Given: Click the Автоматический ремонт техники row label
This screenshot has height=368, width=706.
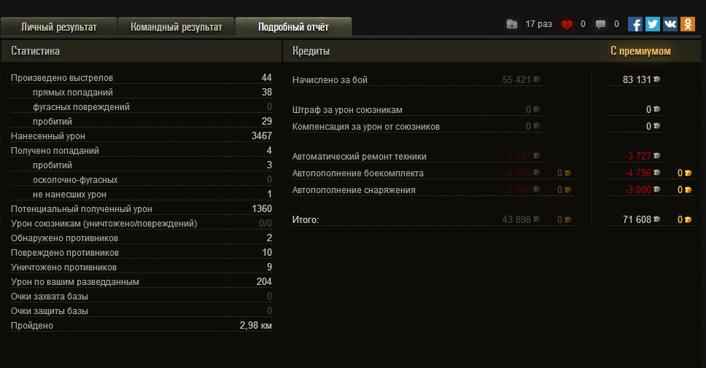Looking at the screenshot, I should pyautogui.click(x=359, y=157).
